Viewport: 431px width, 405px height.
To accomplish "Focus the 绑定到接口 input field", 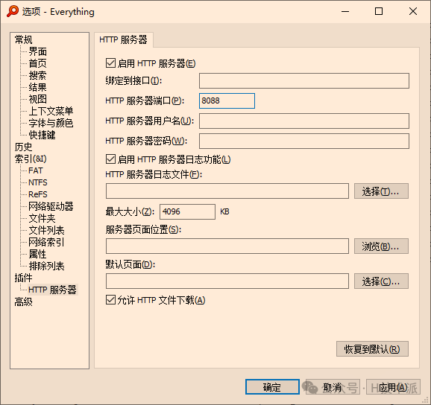I will click(x=304, y=80).
